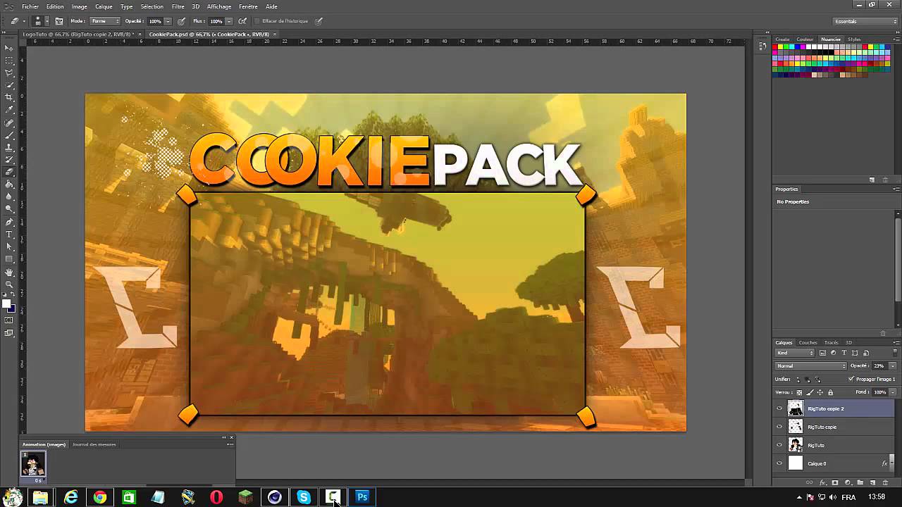Viewport: 902px width, 507px height.
Task: Open Google Chrome from the taskbar
Action: (100, 497)
